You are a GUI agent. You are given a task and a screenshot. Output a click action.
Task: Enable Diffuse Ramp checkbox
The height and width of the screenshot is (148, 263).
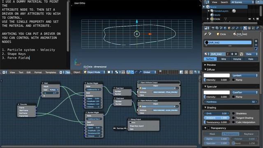[233, 80]
